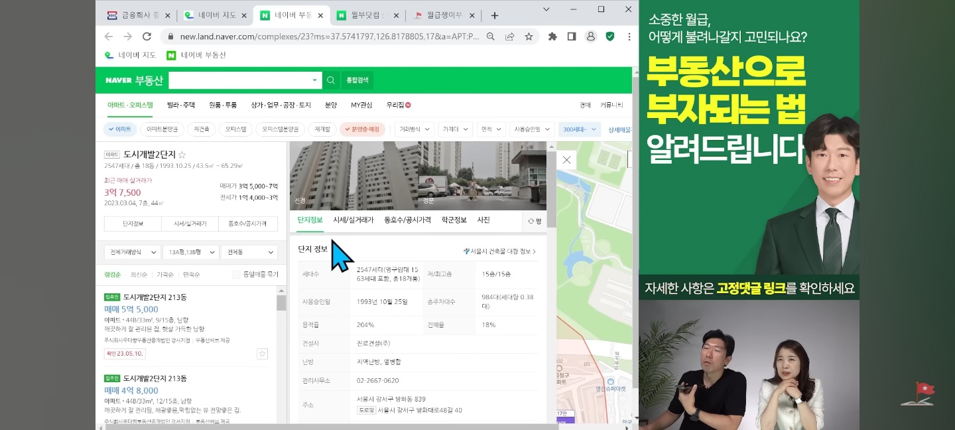This screenshot has width=955, height=430.
Task: Reload the page with refresh icon
Action: [x=147, y=36]
